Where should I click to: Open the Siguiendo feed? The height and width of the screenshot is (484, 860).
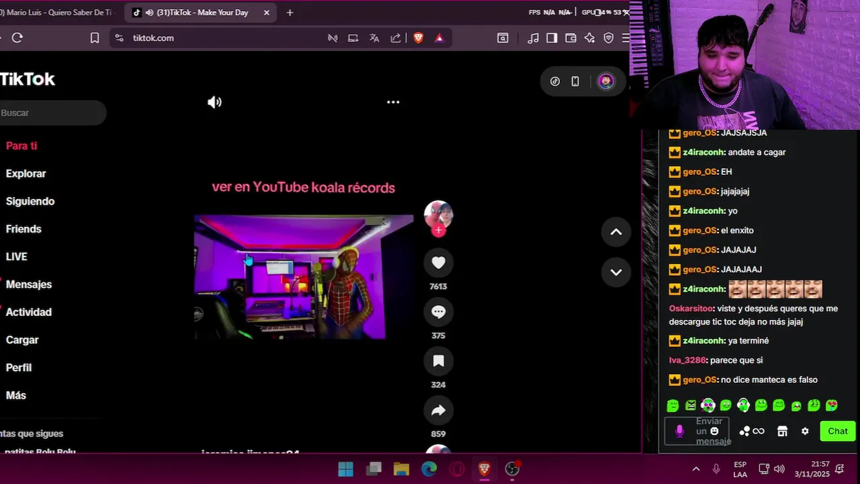(30, 201)
